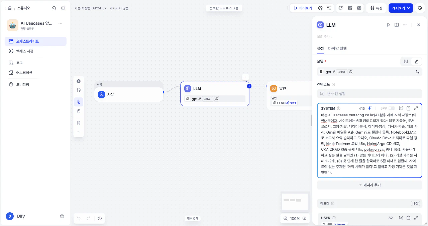Expand the USER prompt editor
428x226 pixels.
(x=416, y=218)
